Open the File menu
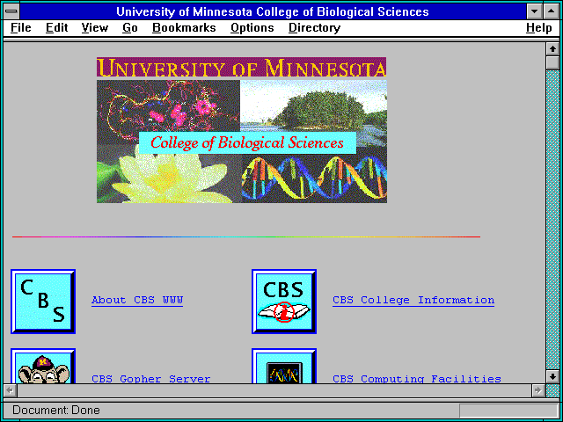The height and width of the screenshot is (422, 563). (x=21, y=28)
